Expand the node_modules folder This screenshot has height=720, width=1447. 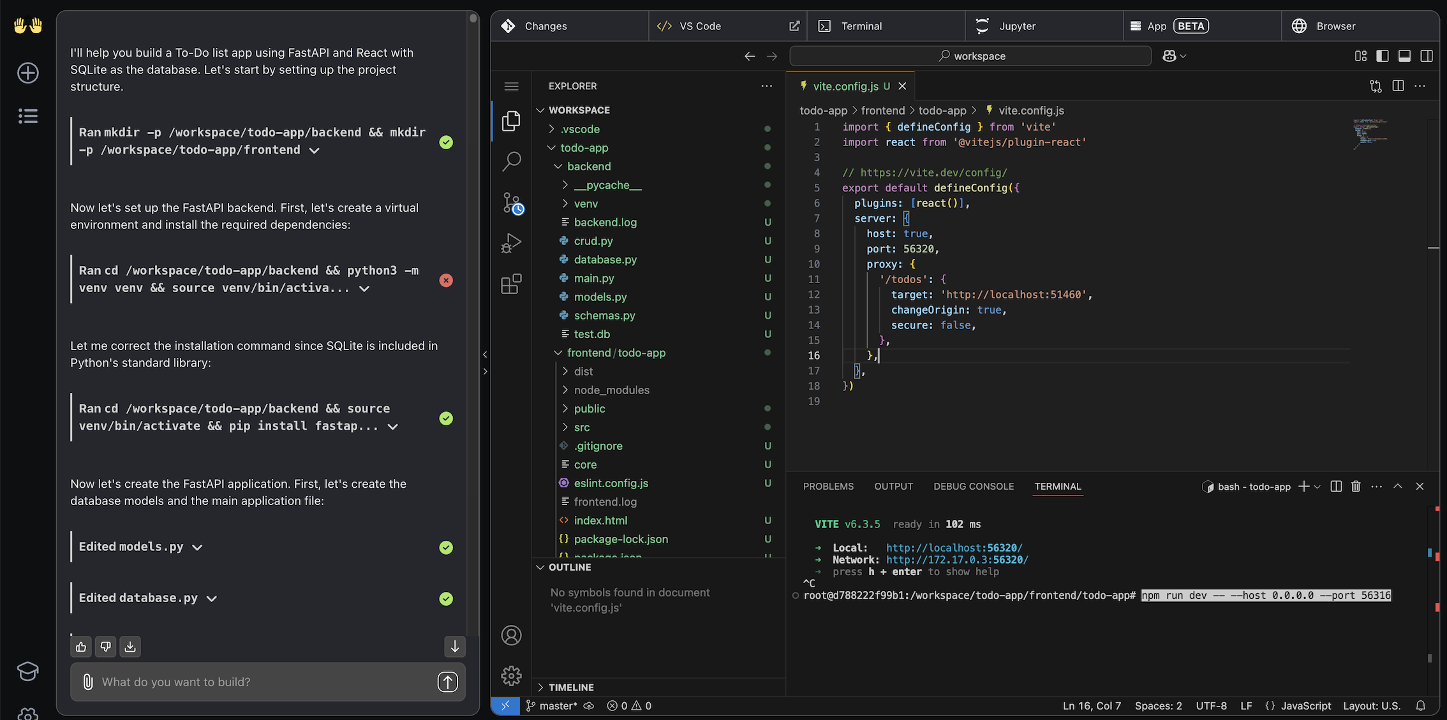611,390
